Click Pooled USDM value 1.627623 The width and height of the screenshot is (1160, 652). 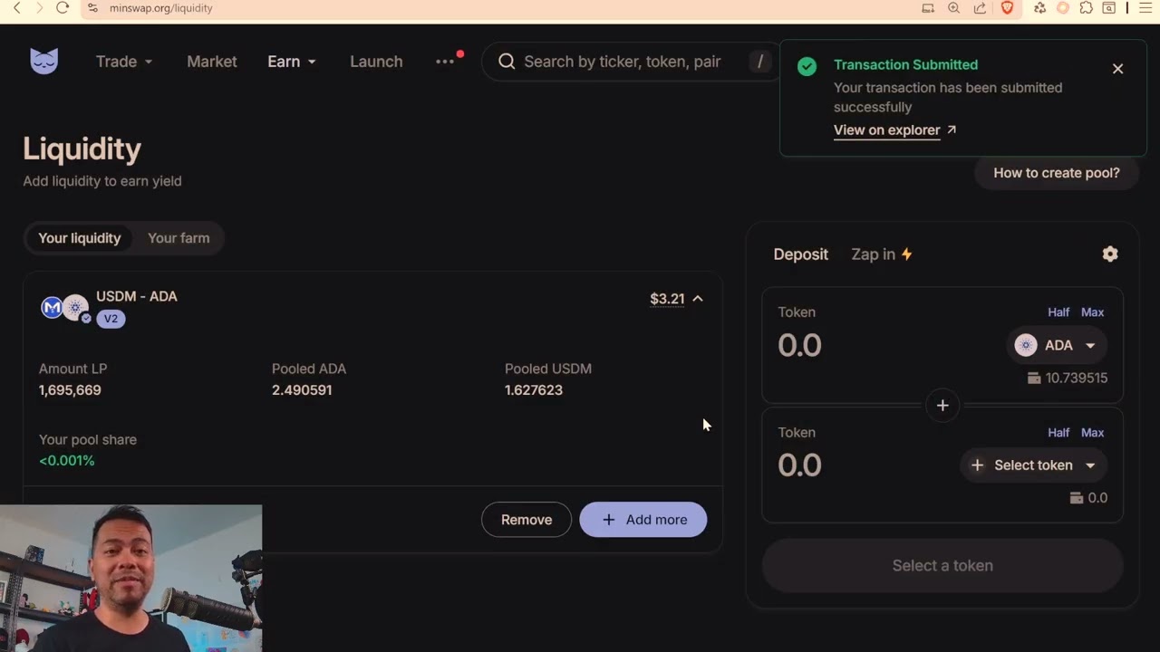(534, 390)
